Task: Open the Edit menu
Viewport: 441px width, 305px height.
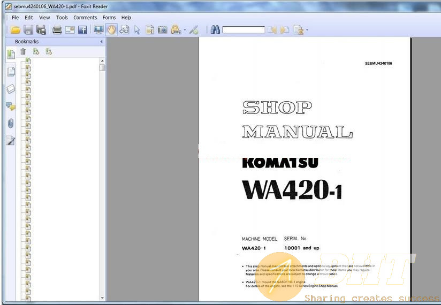Action: (x=29, y=18)
